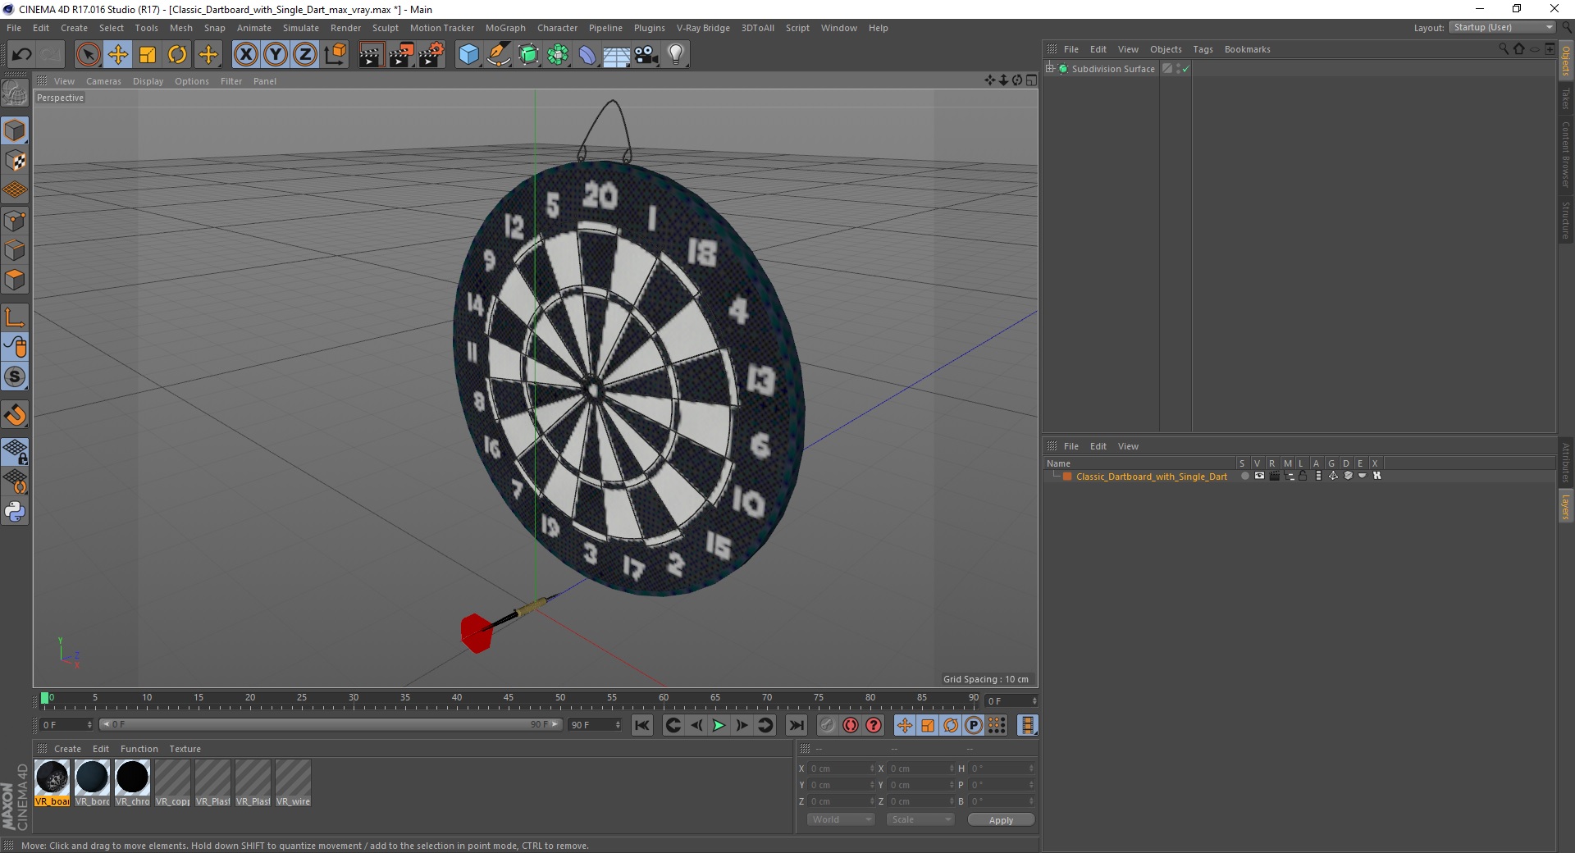Select Classic_Dartboard_with_Single_Dart layer
Screen dimensions: 1575x853
(x=1152, y=477)
